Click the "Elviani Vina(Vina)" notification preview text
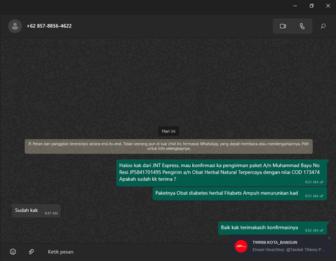 (289, 250)
